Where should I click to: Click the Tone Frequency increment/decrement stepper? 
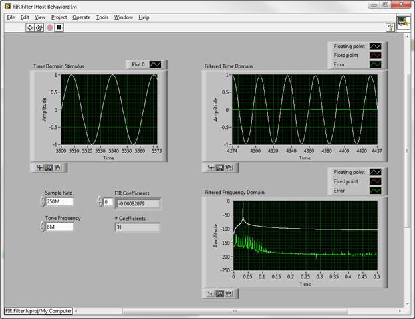(x=43, y=227)
